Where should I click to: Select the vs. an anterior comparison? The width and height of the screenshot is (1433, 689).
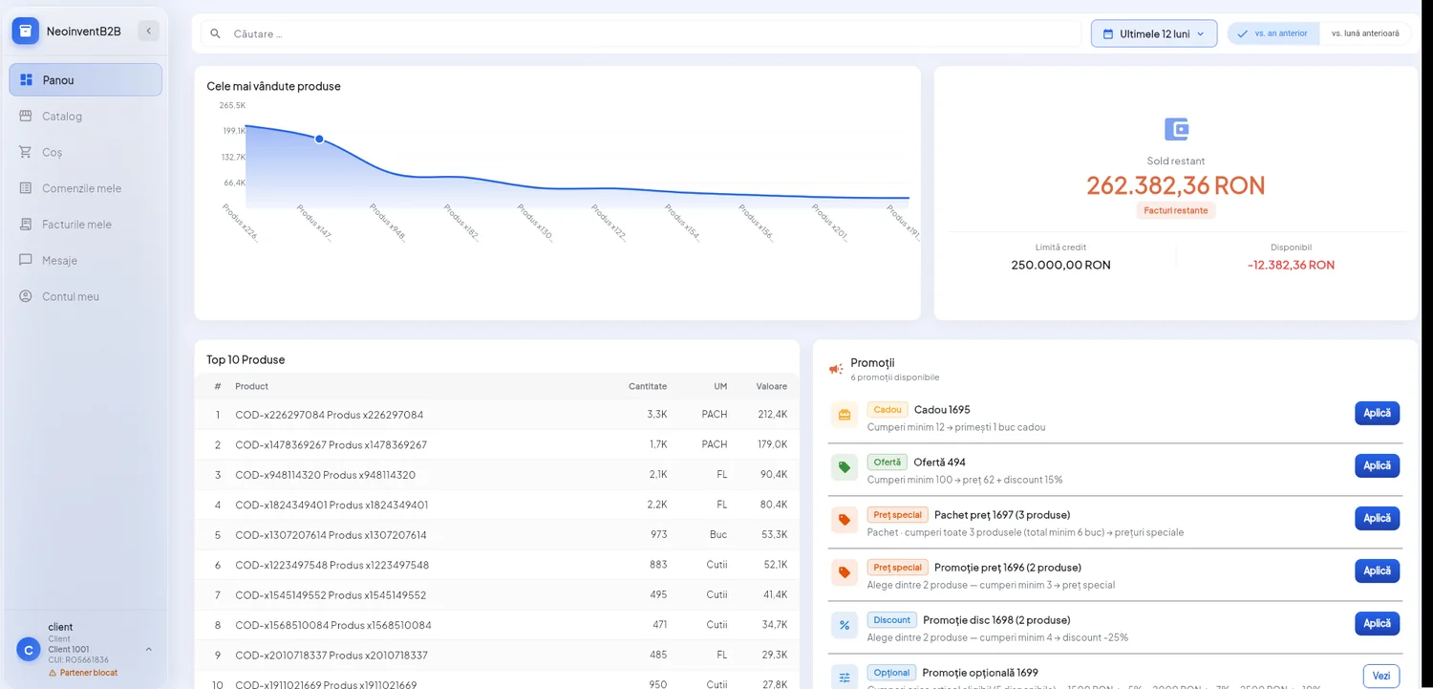pyautogui.click(x=1273, y=33)
